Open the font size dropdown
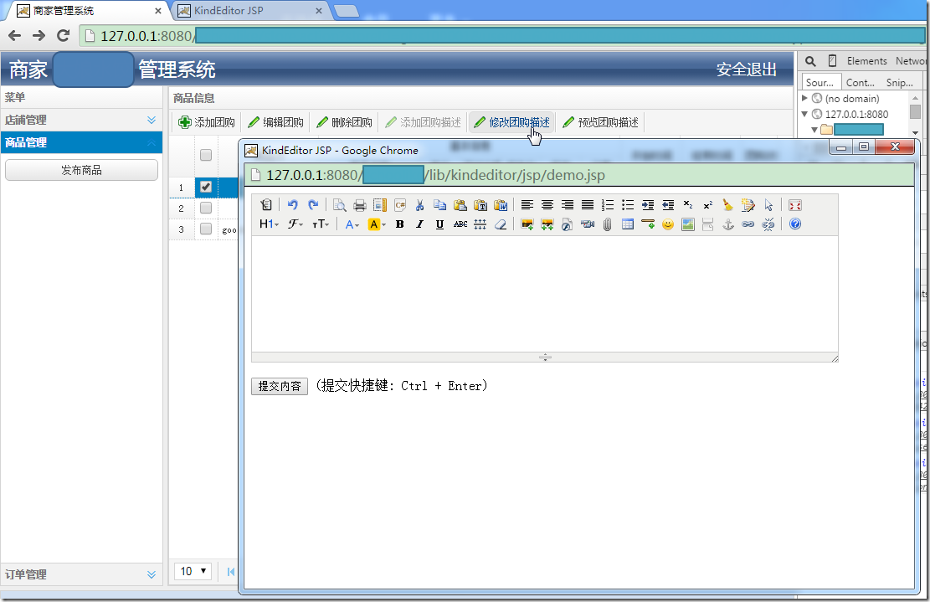 [x=321, y=224]
